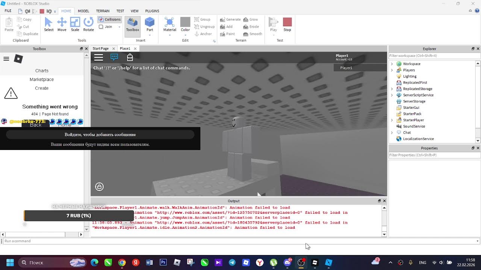Focus the Run a command bar
The image size is (481, 270).
[240, 241]
